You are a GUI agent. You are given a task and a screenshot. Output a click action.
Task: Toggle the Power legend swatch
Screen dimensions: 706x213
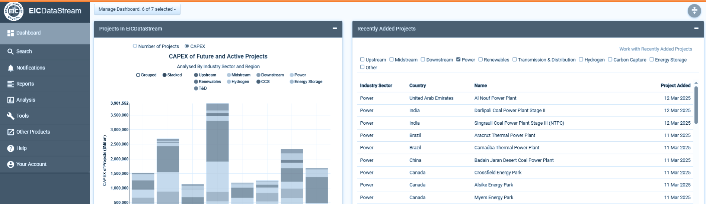click(292, 75)
